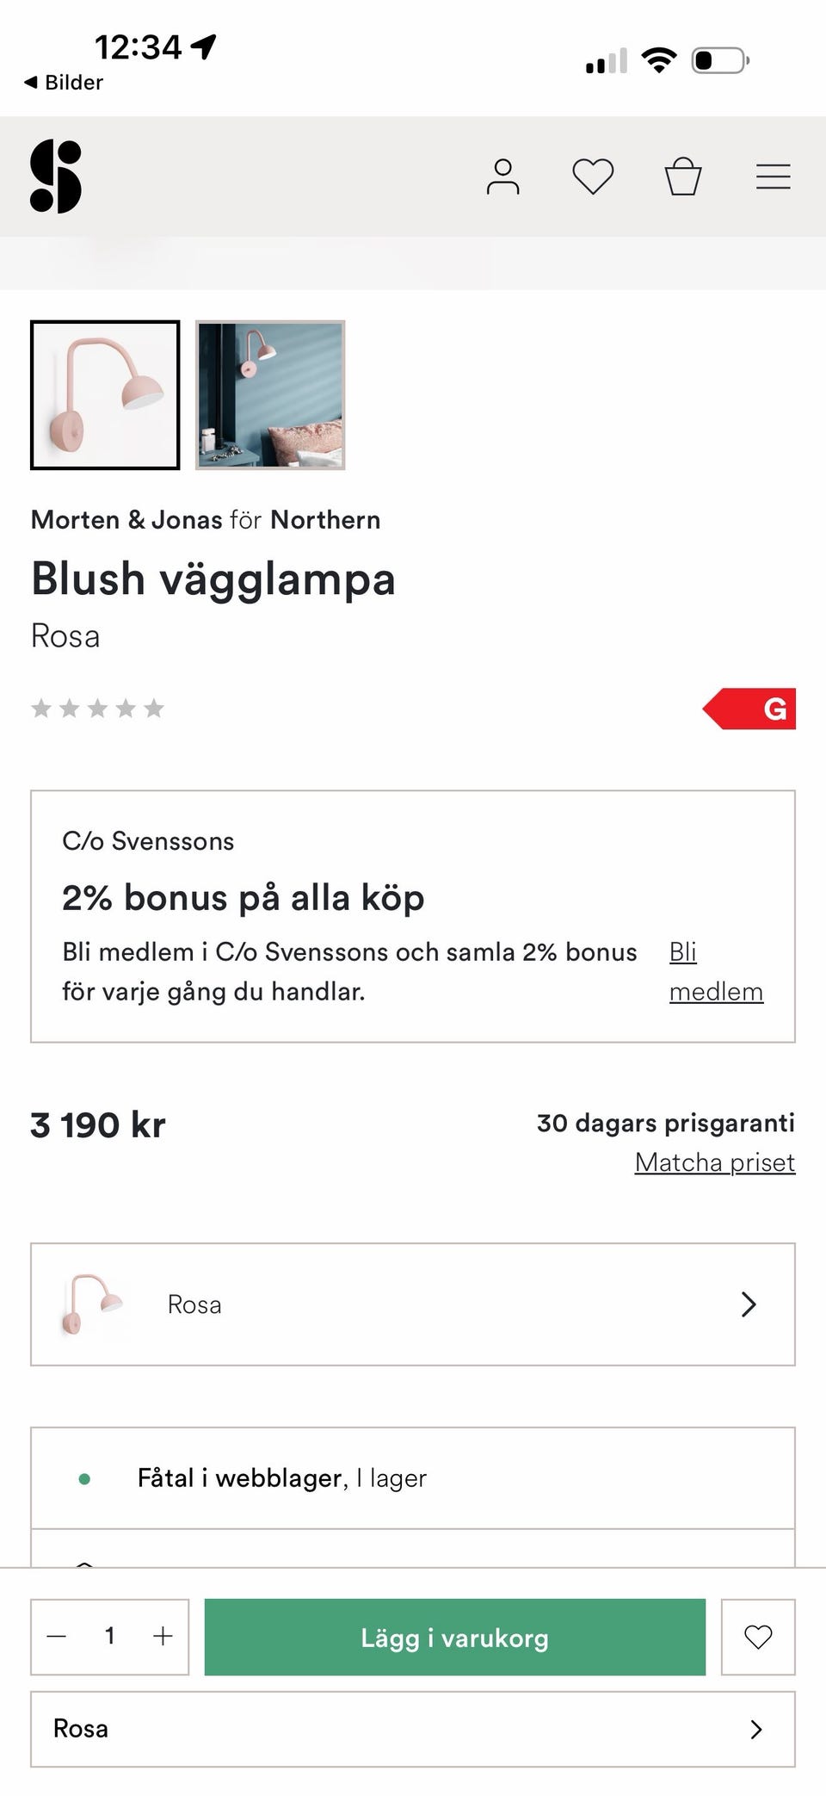Open the hamburger menu
The image size is (826, 1796).
tap(773, 177)
